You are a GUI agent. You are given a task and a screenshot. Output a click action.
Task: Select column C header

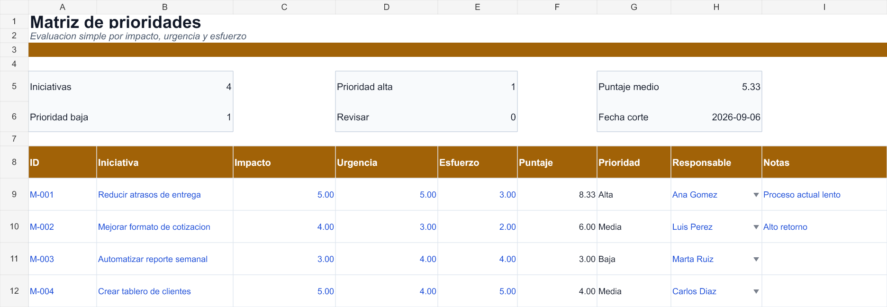point(284,7)
